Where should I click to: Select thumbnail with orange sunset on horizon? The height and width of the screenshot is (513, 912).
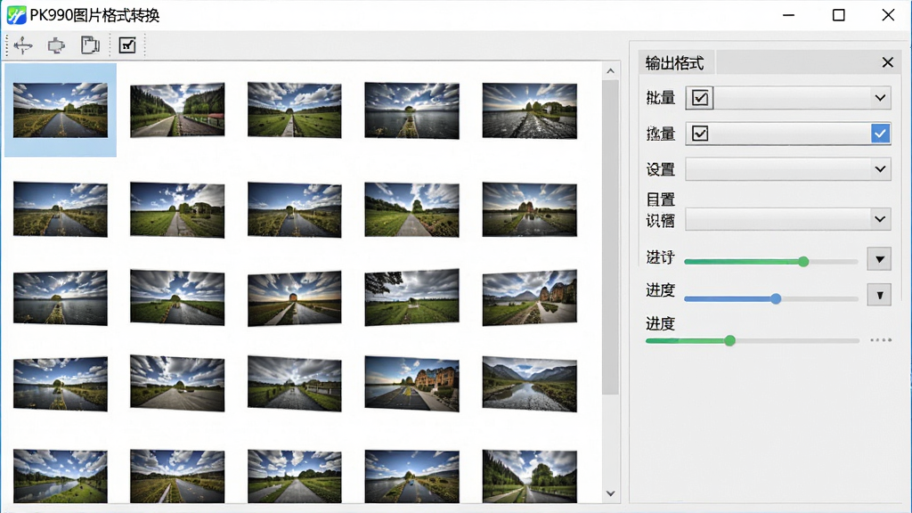[x=294, y=297]
